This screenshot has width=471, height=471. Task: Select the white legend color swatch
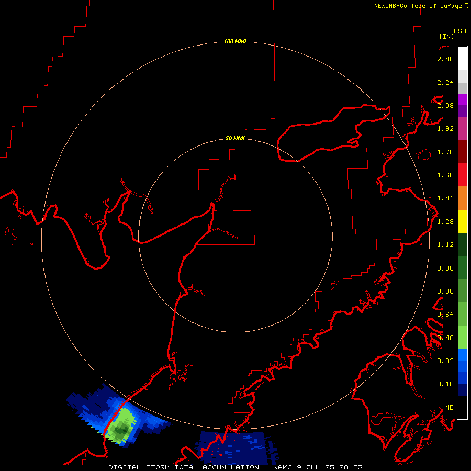point(462,58)
